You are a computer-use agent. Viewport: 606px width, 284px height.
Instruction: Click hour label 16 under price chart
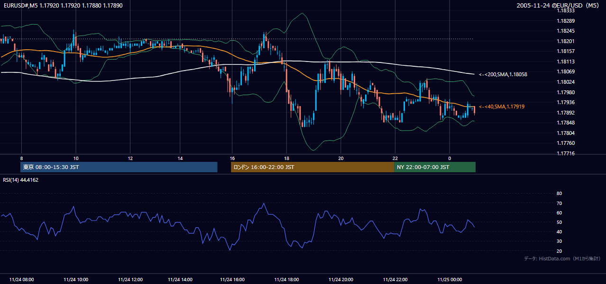[x=232, y=158]
